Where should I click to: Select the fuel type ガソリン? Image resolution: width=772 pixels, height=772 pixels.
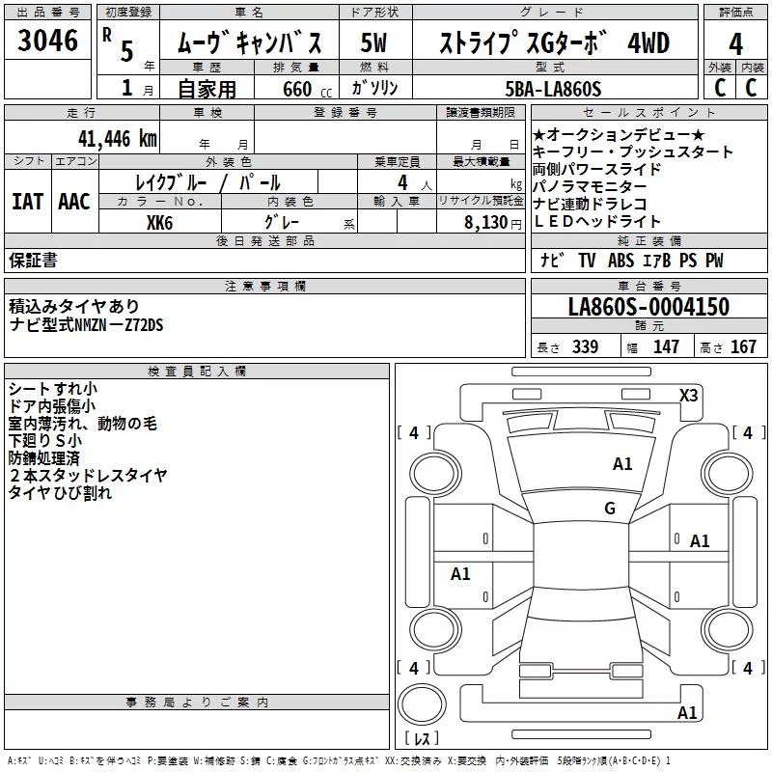click(x=374, y=88)
